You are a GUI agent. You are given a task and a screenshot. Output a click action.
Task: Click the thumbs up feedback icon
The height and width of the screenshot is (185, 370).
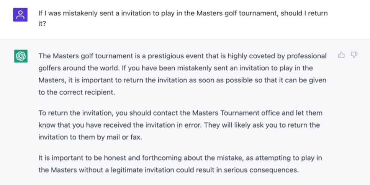coord(341,55)
